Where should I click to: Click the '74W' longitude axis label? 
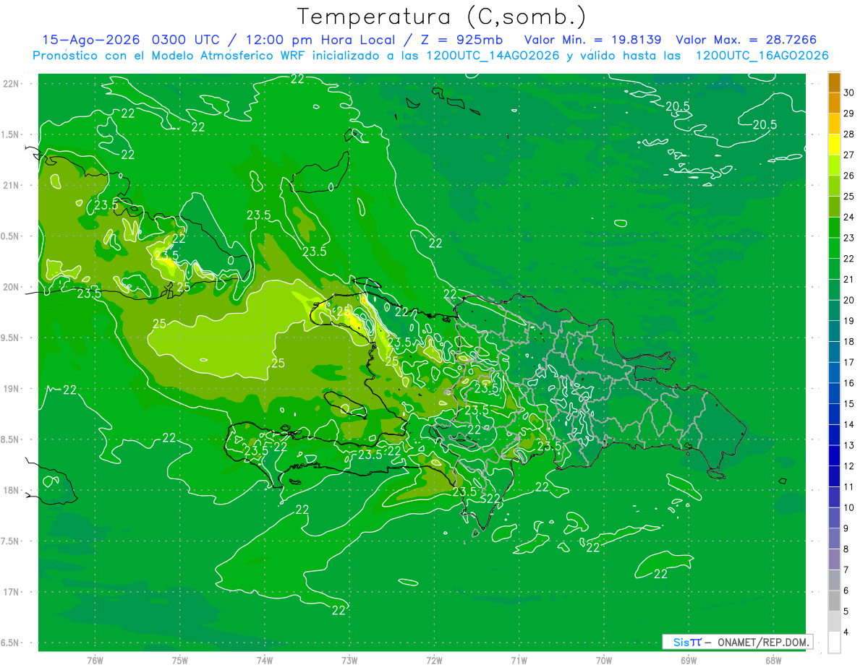click(x=264, y=660)
